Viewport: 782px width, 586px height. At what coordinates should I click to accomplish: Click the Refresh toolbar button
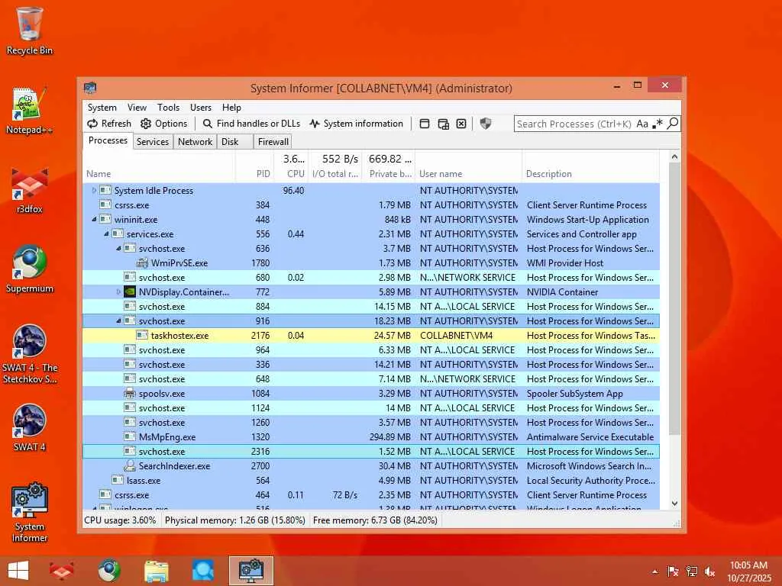tap(108, 124)
